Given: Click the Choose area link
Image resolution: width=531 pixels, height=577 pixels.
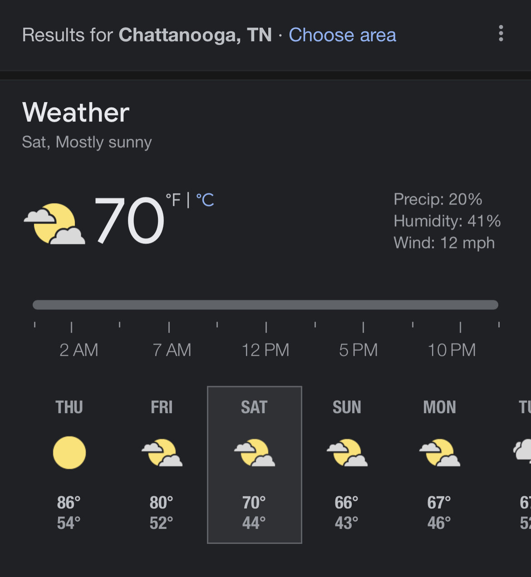Looking at the screenshot, I should [342, 35].
